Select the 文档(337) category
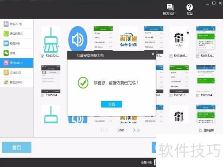Screen dimensions: 223x167 [17, 73]
